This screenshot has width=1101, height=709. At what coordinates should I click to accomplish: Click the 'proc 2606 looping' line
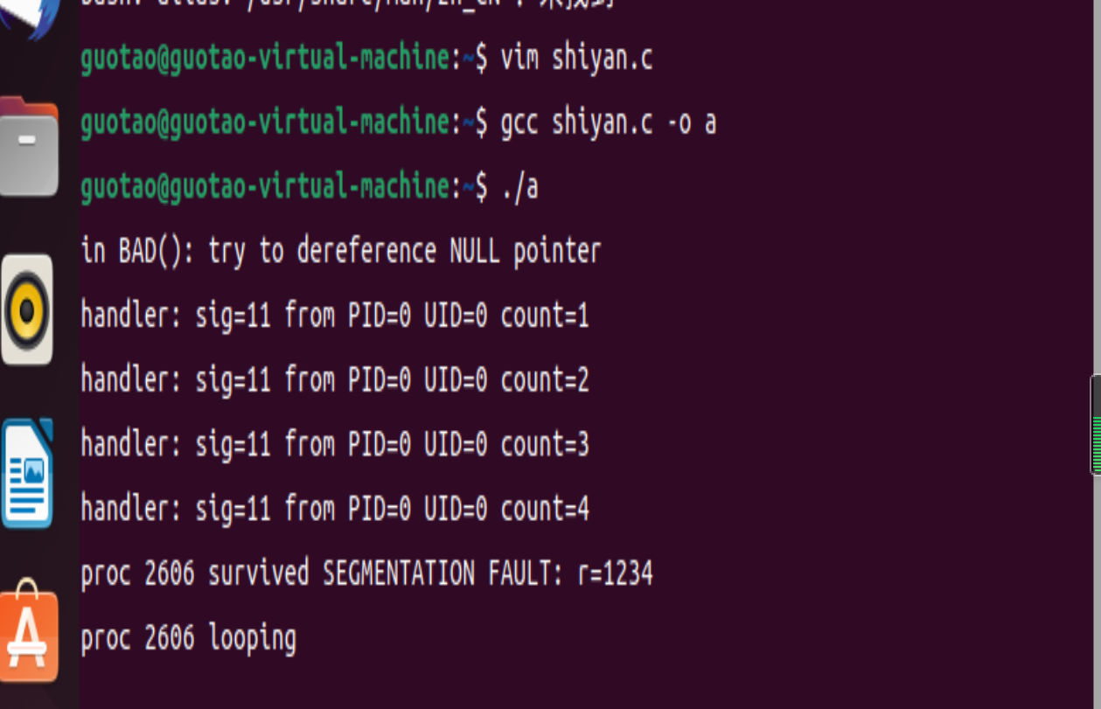(188, 638)
